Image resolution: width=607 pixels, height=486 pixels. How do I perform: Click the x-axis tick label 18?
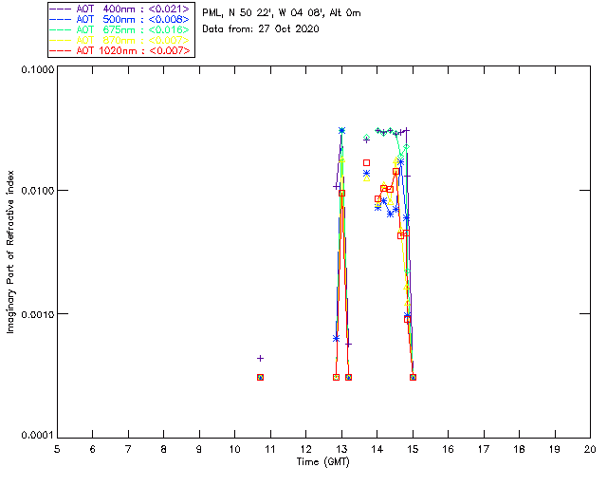tap(520, 449)
